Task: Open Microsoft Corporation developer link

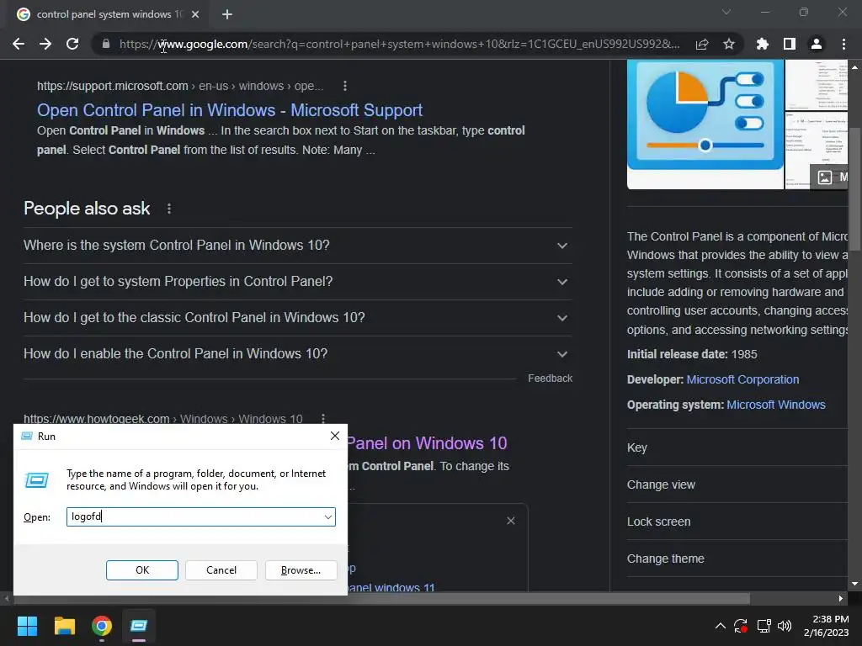Action: click(742, 379)
